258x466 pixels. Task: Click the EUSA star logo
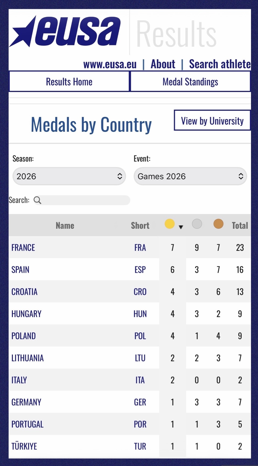(x=65, y=31)
